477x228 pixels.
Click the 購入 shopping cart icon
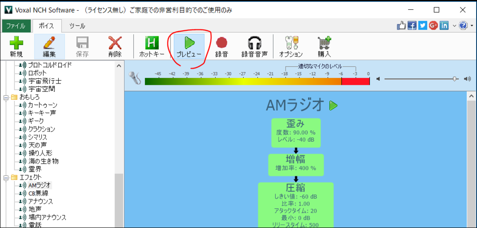(324, 43)
